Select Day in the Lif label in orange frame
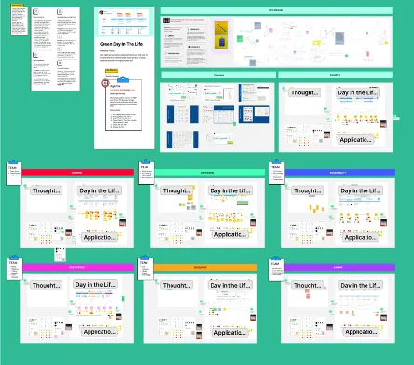The image size is (414, 365). pos(230,285)
